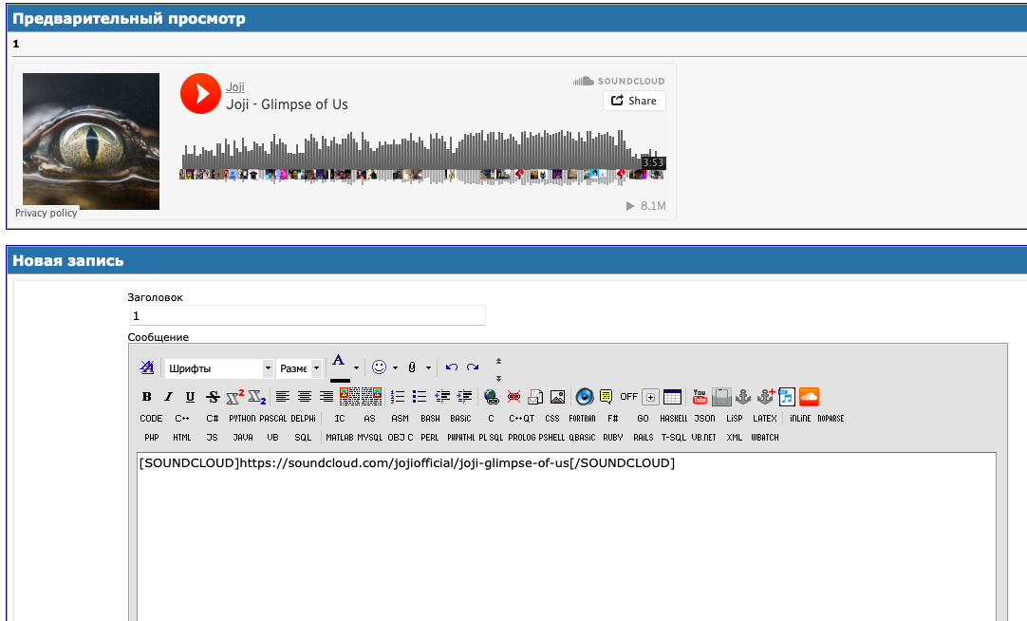The height and width of the screenshot is (621, 1027).
Task: Insert the NOPARSE tag
Action: point(831,418)
